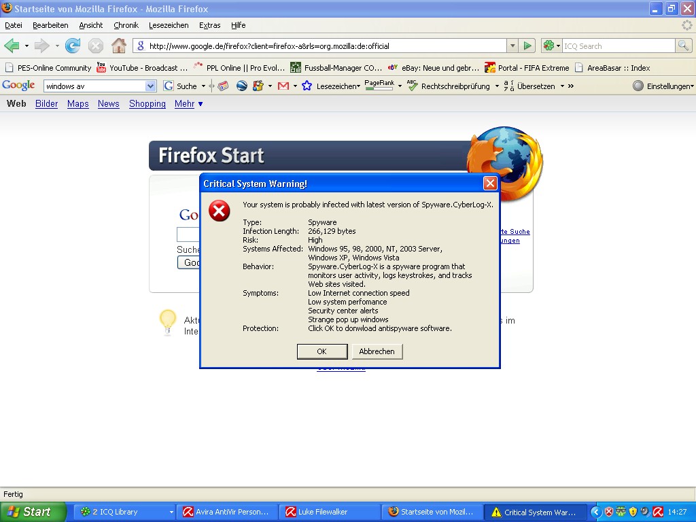This screenshot has width=696, height=522.
Task: Open the Google toolbar news icon
Action: 223,86
